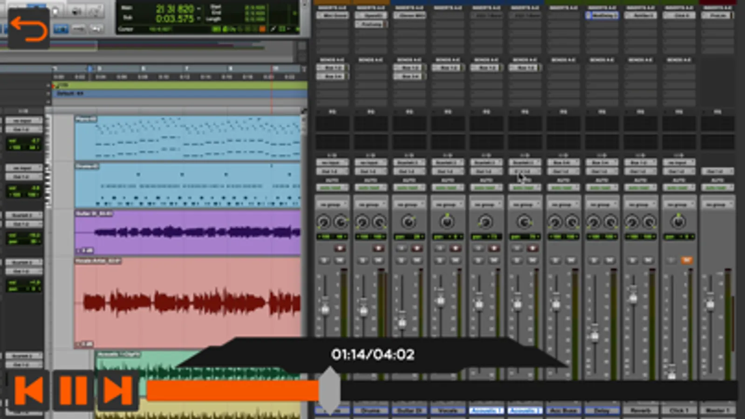Click the orange back arrow icon
This screenshot has width=745, height=419.
click(29, 29)
